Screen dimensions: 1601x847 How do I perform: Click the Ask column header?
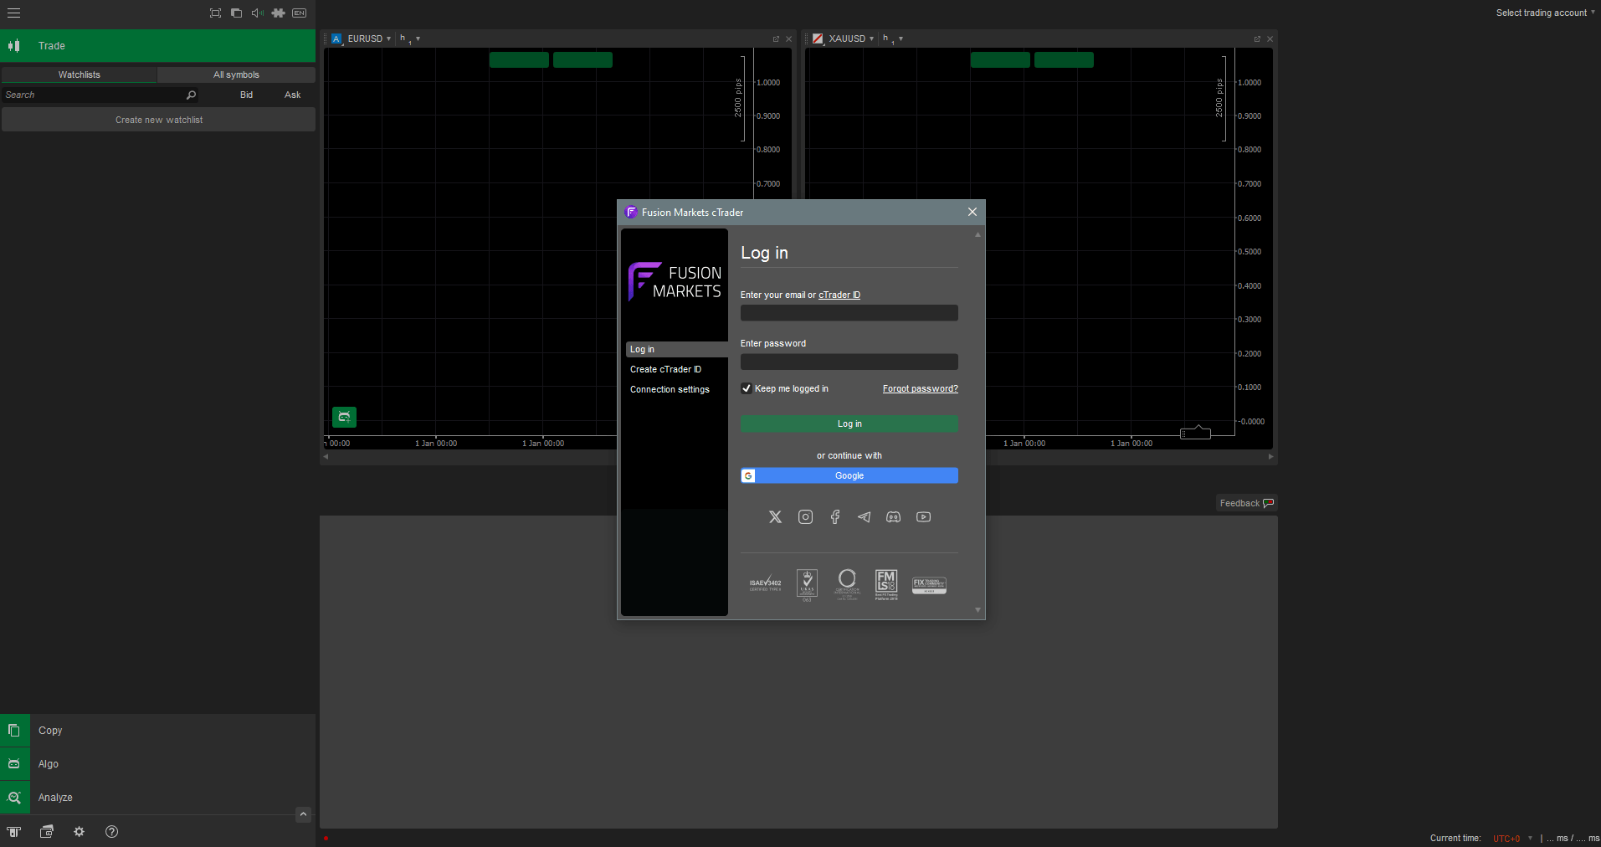click(292, 95)
